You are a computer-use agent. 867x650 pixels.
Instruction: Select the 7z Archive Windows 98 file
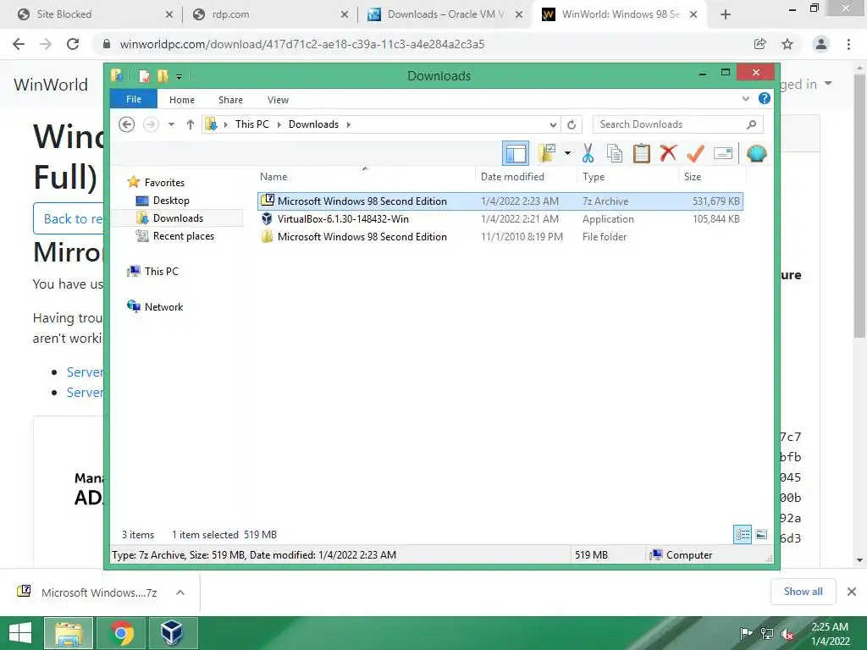(500, 201)
